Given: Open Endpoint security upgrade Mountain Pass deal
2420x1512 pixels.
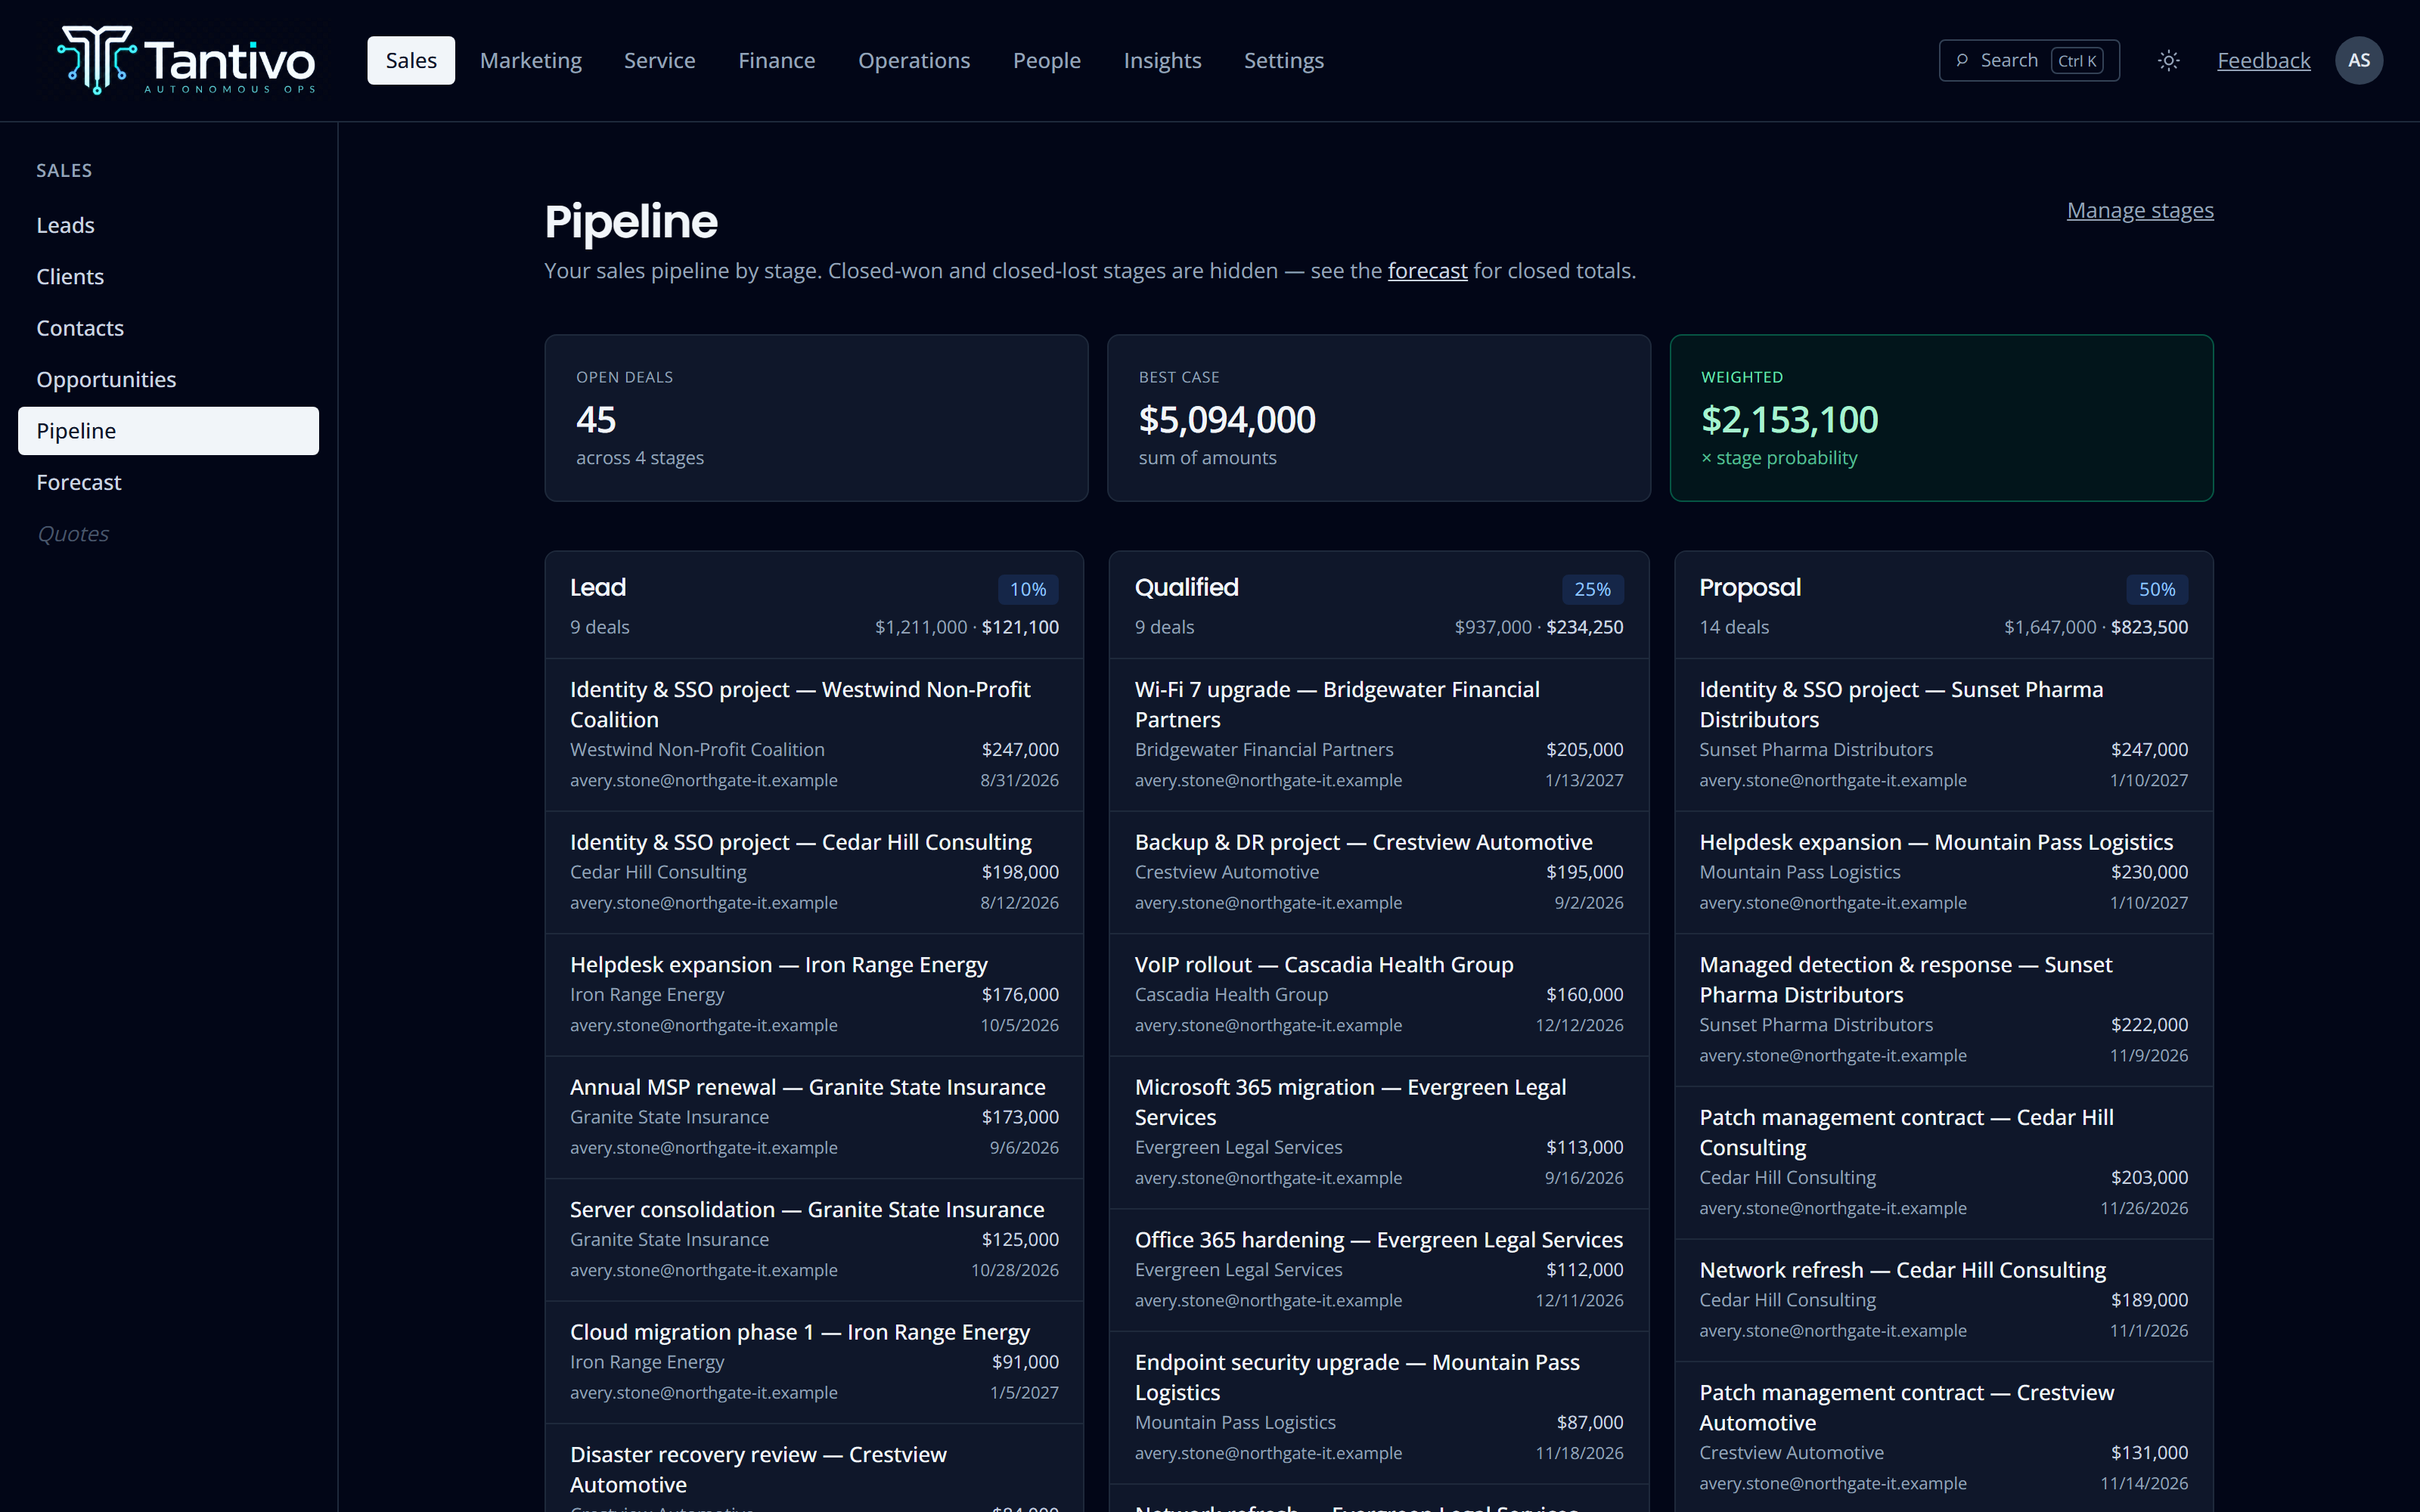Looking at the screenshot, I should click(1379, 1408).
